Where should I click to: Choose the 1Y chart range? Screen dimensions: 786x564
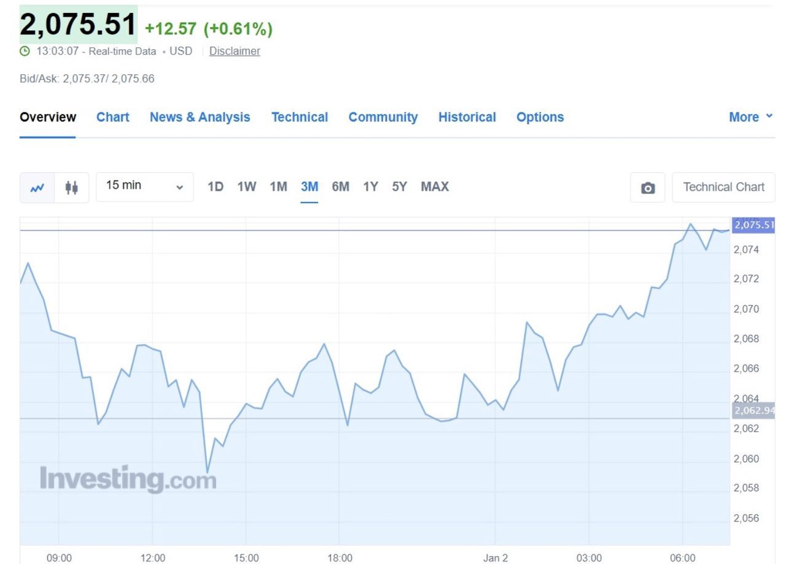coord(370,186)
